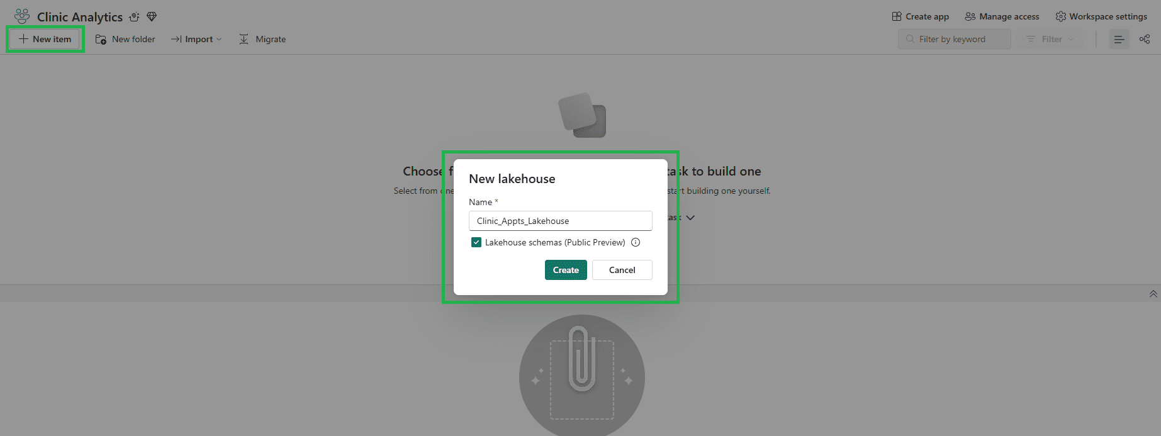Uncheck Lakehouse schemas (Public Preview) checkbox

[x=476, y=242]
